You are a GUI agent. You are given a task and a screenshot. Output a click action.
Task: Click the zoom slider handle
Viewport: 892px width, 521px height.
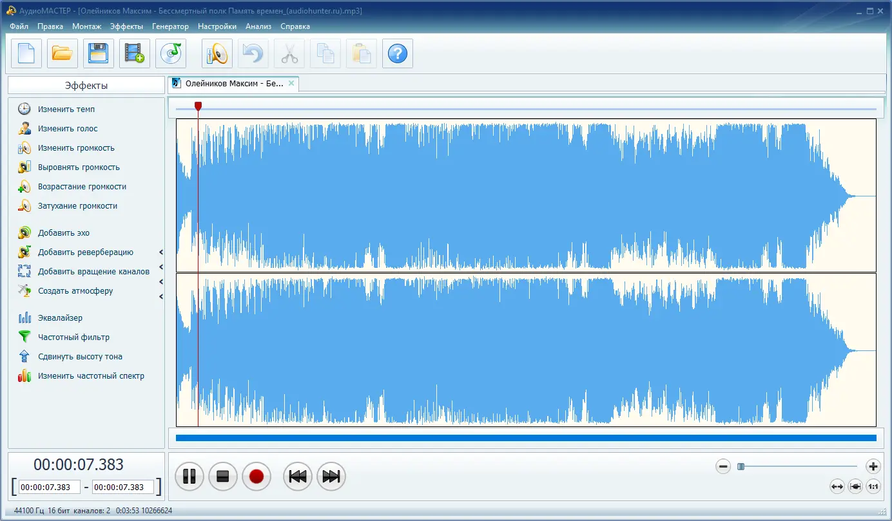[741, 467]
